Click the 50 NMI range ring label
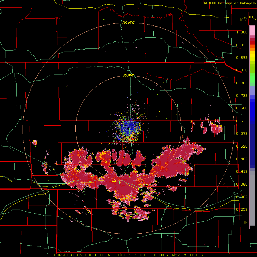 click(x=128, y=75)
